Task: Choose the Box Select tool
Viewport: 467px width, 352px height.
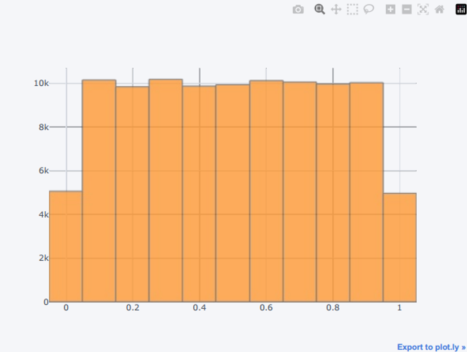Action: 352,9
